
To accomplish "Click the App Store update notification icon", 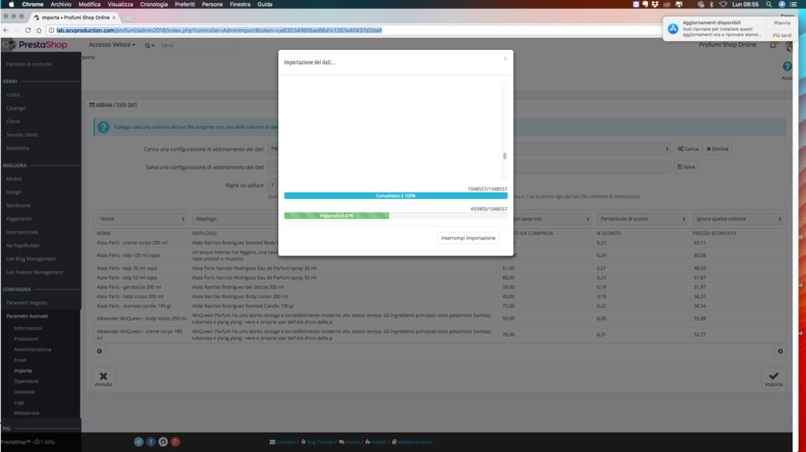I will [x=673, y=29].
